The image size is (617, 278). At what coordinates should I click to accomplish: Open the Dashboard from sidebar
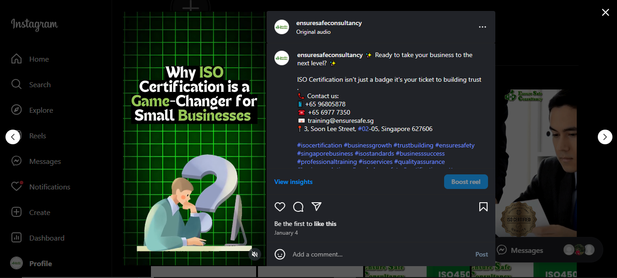[47, 238]
